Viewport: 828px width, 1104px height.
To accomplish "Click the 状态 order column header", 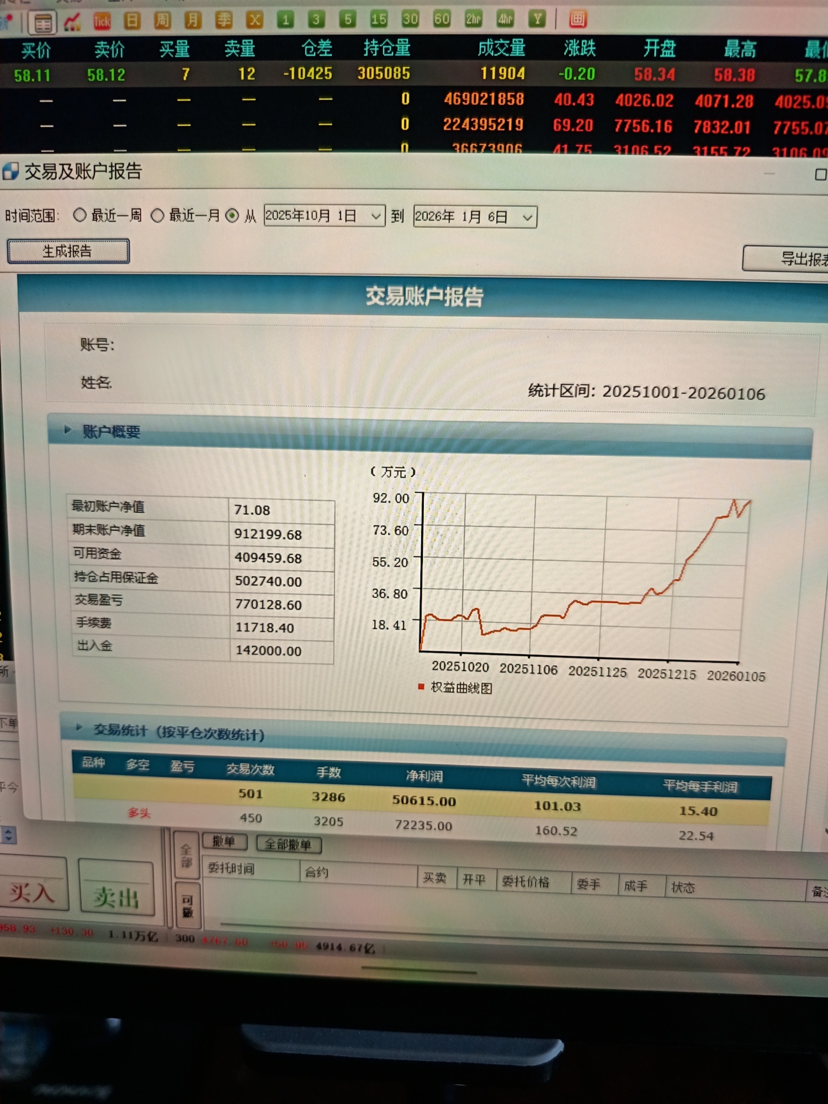I will coord(683,887).
